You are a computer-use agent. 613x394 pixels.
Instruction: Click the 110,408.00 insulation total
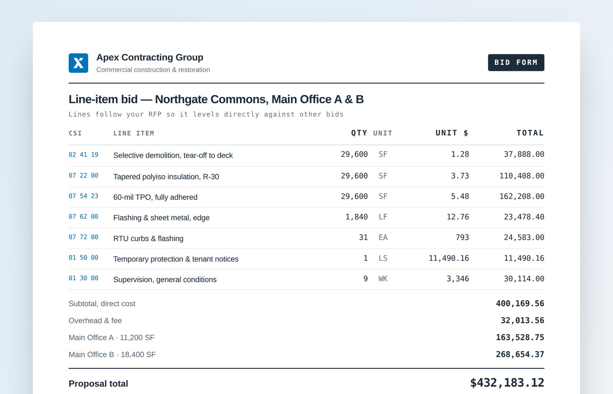(x=522, y=176)
